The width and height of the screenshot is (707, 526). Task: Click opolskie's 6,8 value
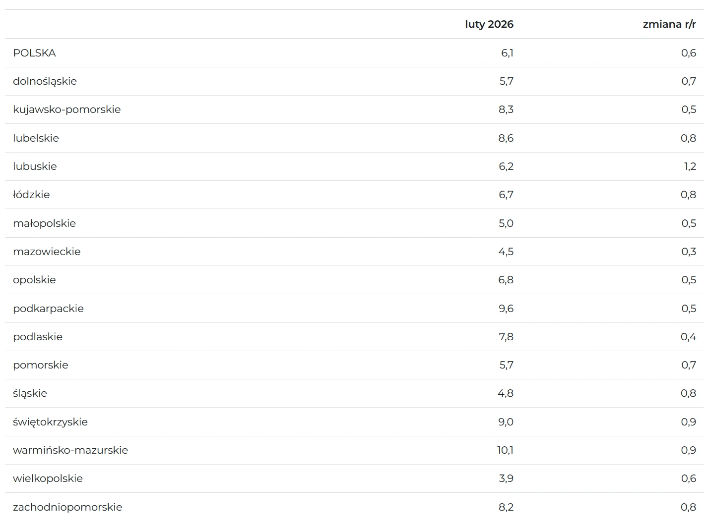[506, 280]
